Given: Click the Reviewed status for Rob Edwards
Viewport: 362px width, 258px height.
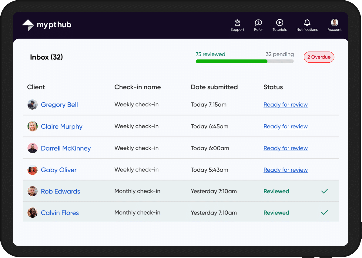Looking at the screenshot, I should coord(276,191).
